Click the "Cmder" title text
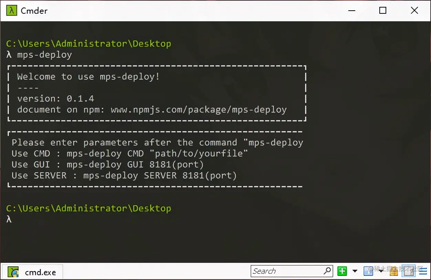Screen dimensions: 431x280 34,11
